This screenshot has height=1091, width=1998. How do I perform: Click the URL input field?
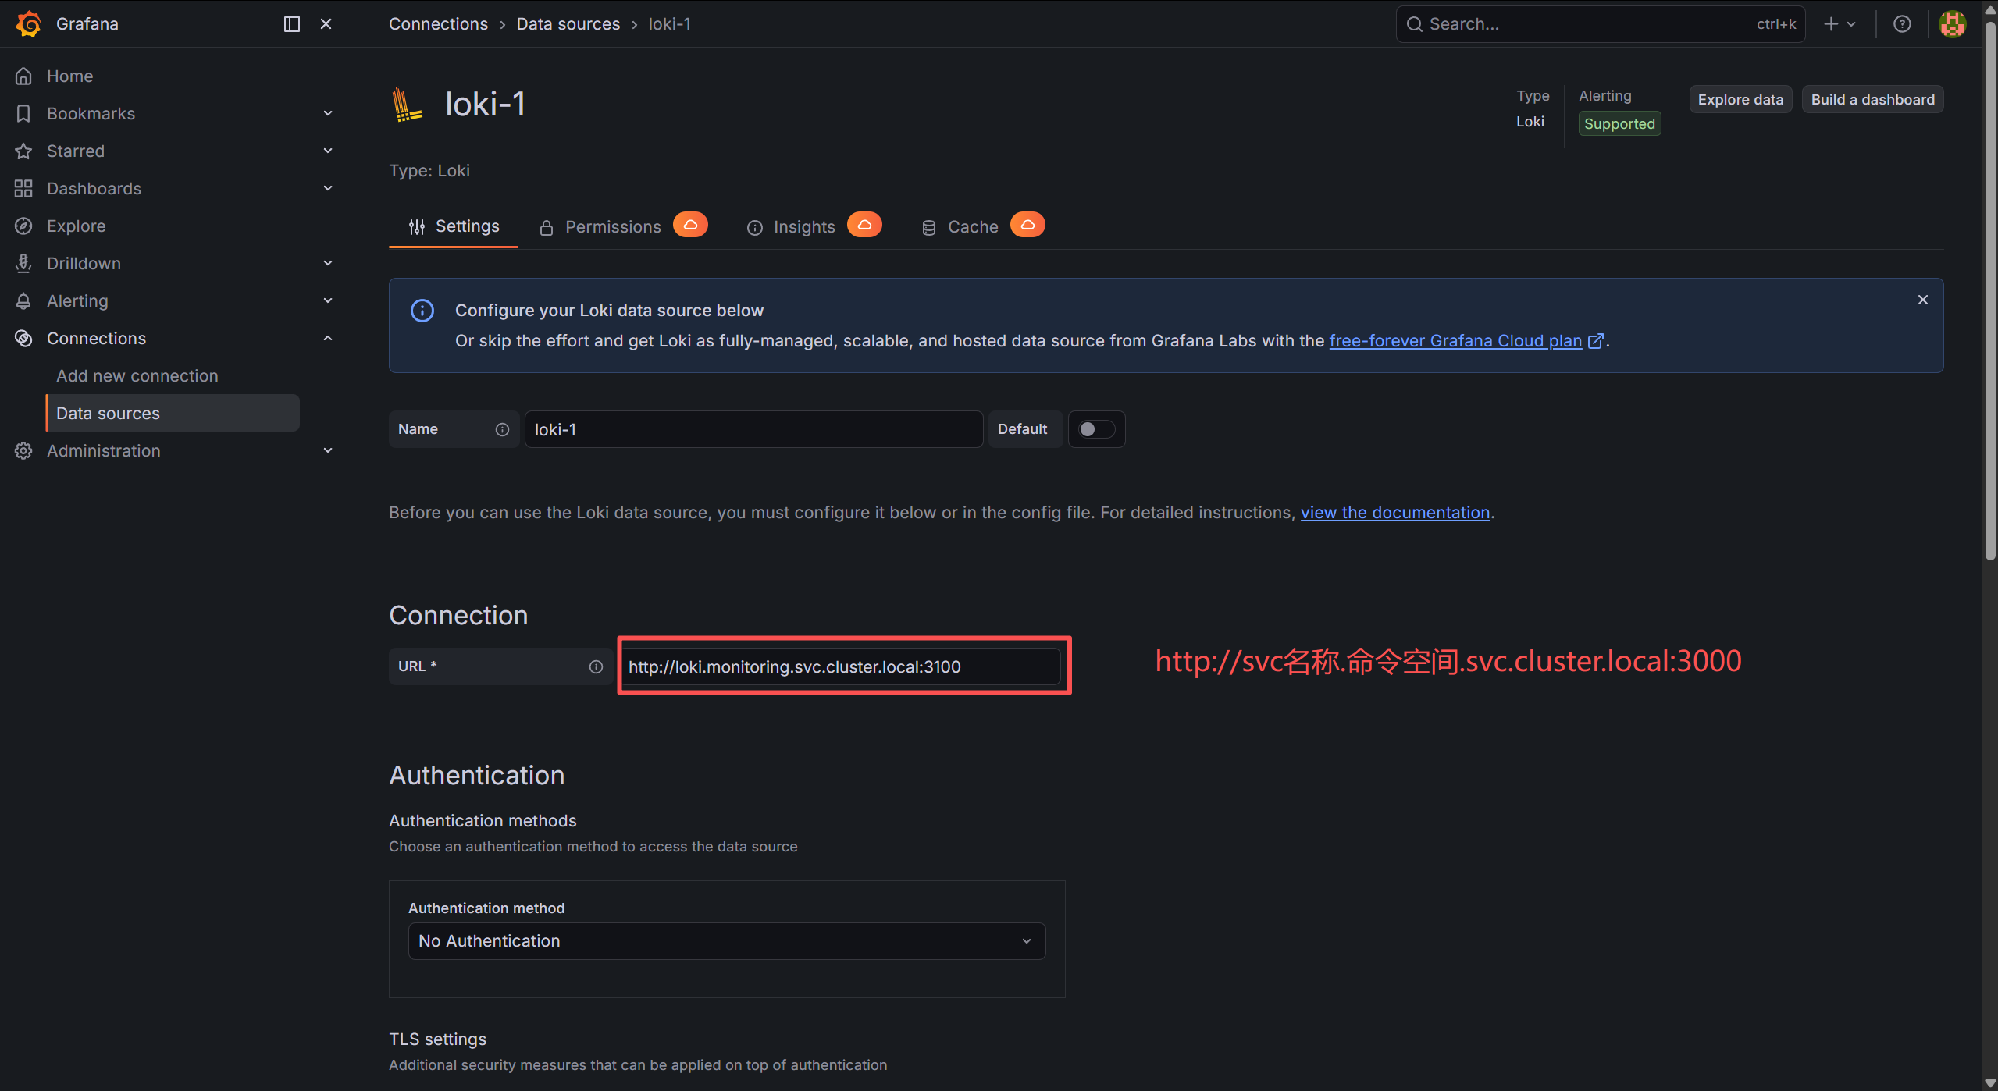(x=842, y=666)
